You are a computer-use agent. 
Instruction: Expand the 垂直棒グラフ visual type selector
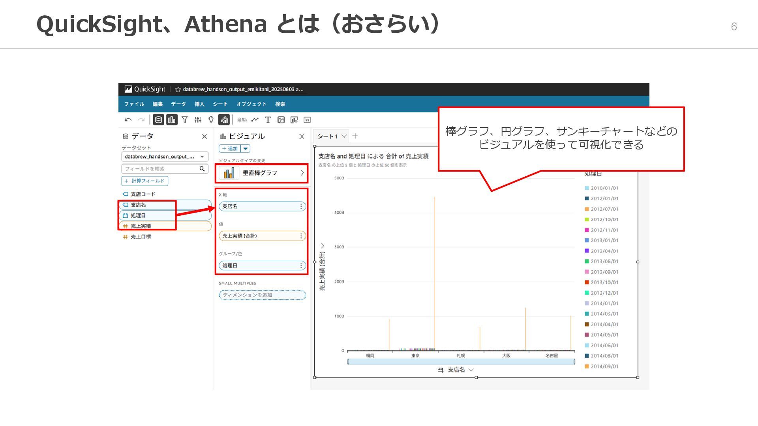(302, 173)
